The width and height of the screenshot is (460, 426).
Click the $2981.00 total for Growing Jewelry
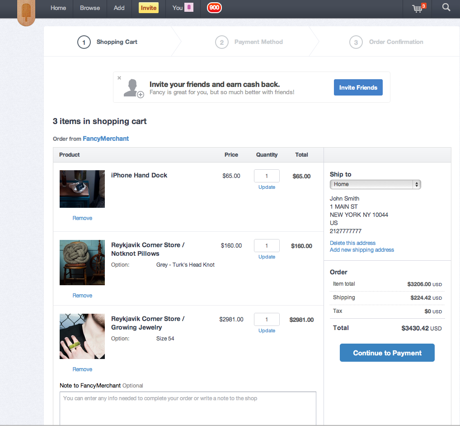(x=301, y=320)
